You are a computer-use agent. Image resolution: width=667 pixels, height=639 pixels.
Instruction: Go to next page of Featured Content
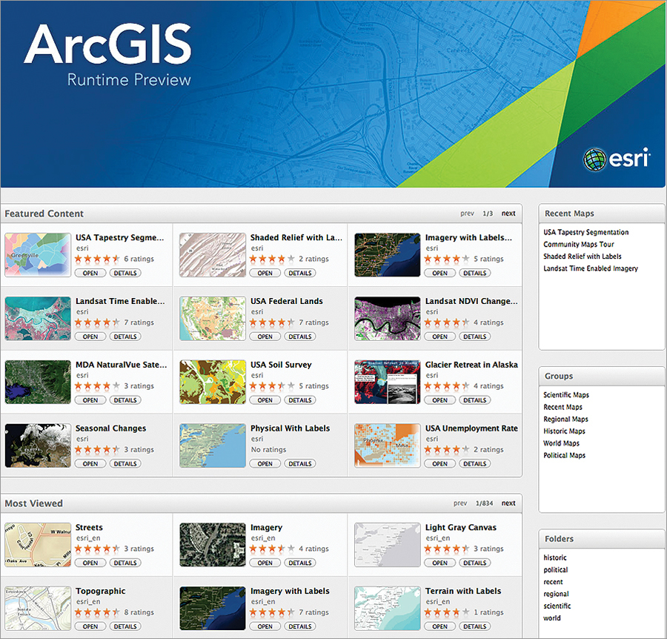click(508, 213)
